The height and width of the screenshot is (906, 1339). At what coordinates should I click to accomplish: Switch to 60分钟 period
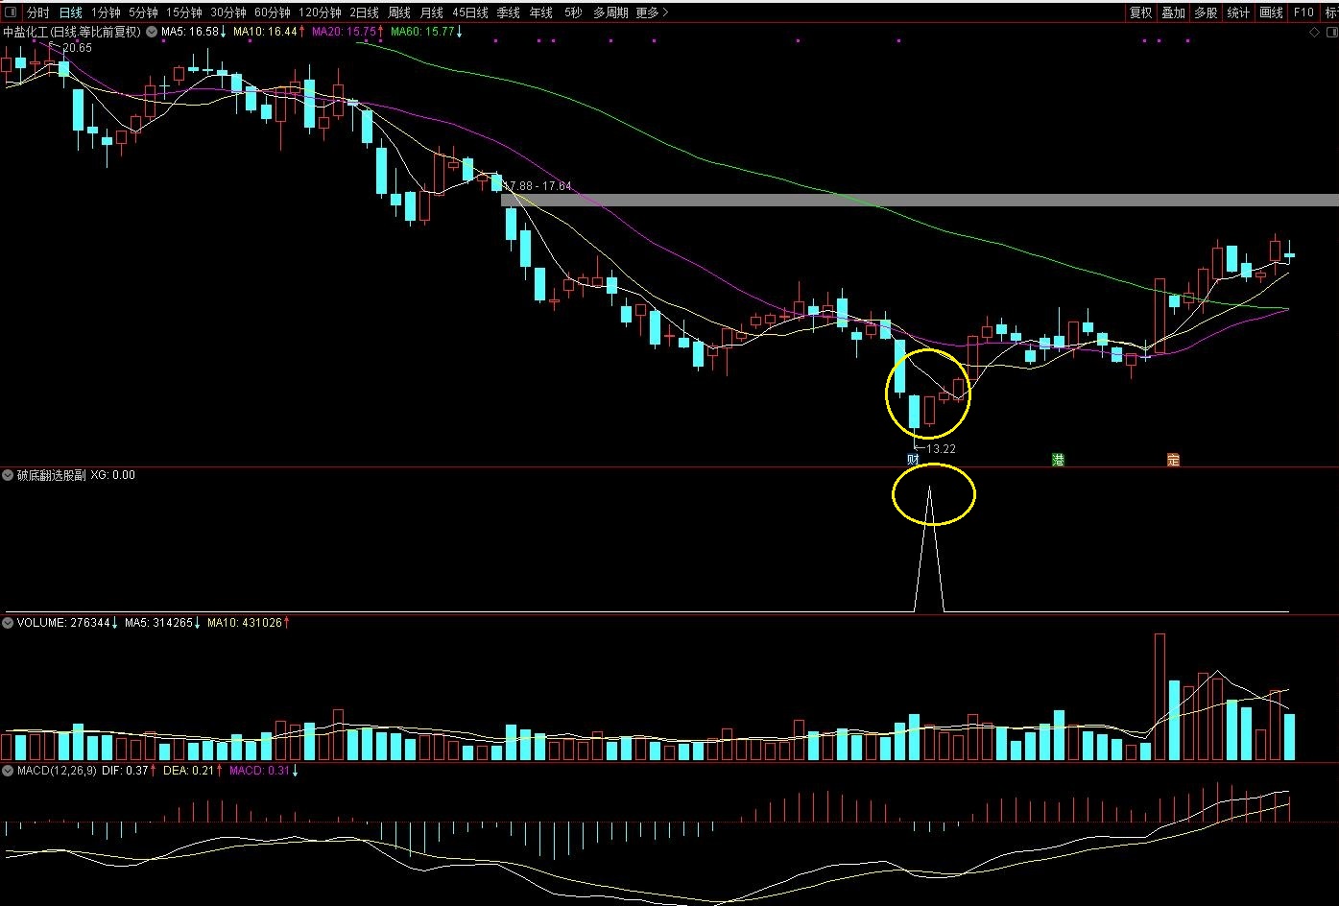click(x=273, y=12)
